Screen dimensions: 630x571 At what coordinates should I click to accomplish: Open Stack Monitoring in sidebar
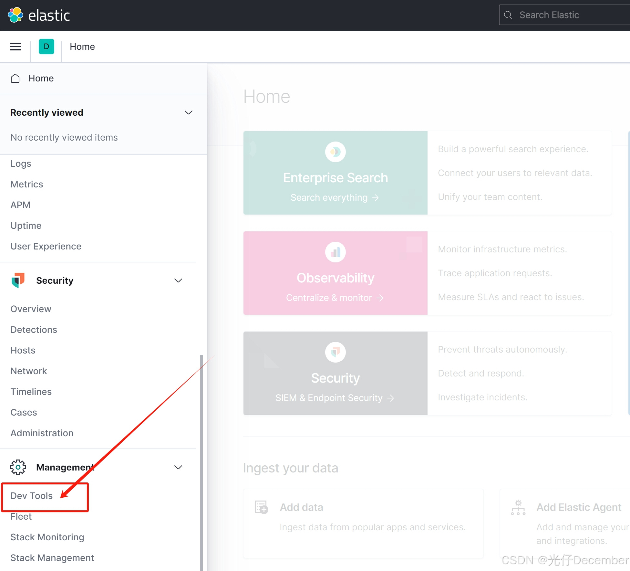(47, 537)
